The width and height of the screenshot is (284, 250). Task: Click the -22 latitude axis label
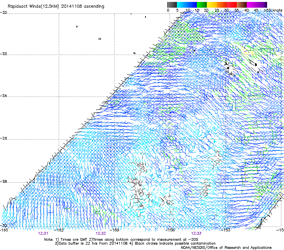[3, 54]
